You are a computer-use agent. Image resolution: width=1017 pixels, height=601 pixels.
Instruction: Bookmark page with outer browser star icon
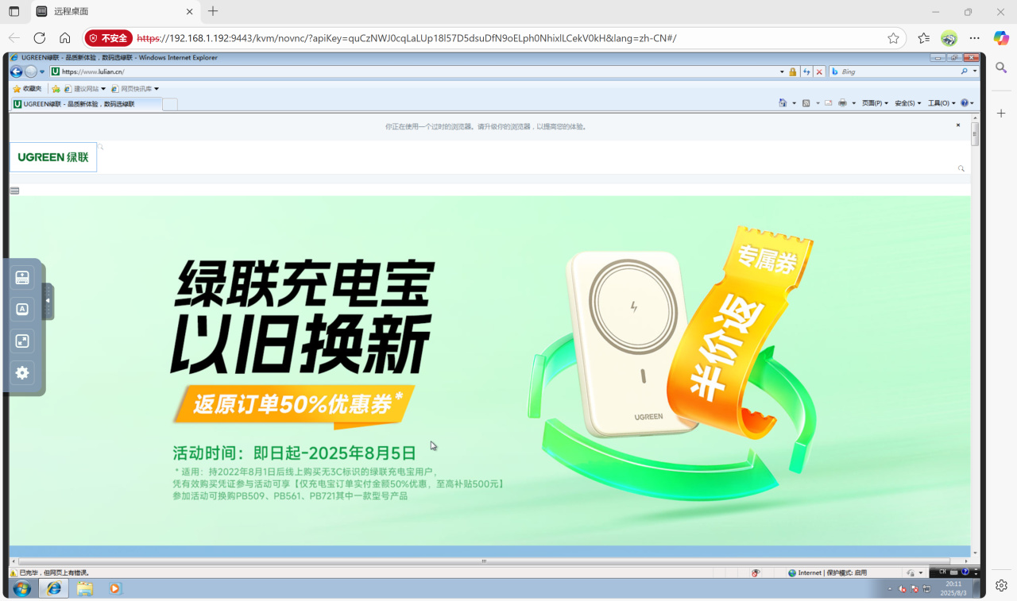893,38
